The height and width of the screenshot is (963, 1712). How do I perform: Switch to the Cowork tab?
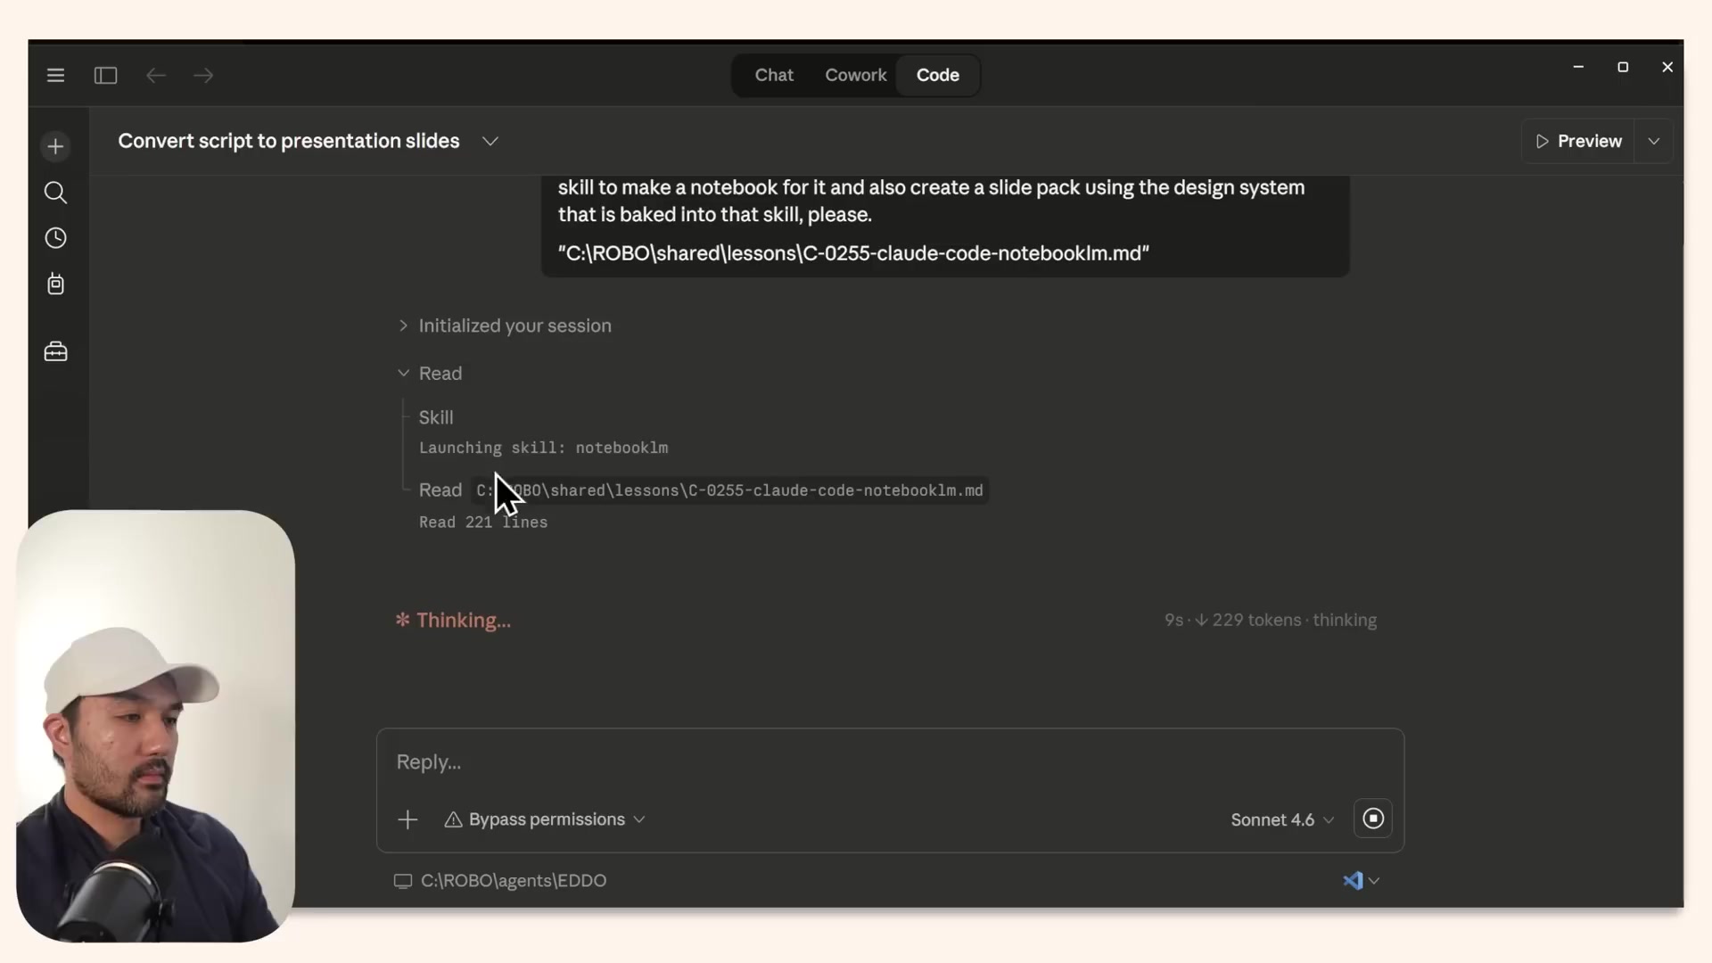(855, 75)
